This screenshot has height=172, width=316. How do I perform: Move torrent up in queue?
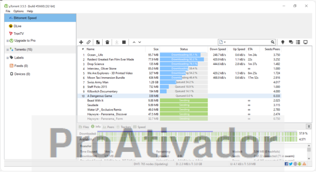(134, 42)
